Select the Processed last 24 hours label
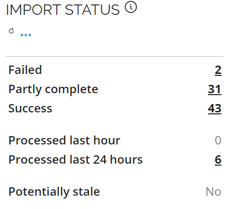Viewport: 236px width, 209px height. pos(76,160)
